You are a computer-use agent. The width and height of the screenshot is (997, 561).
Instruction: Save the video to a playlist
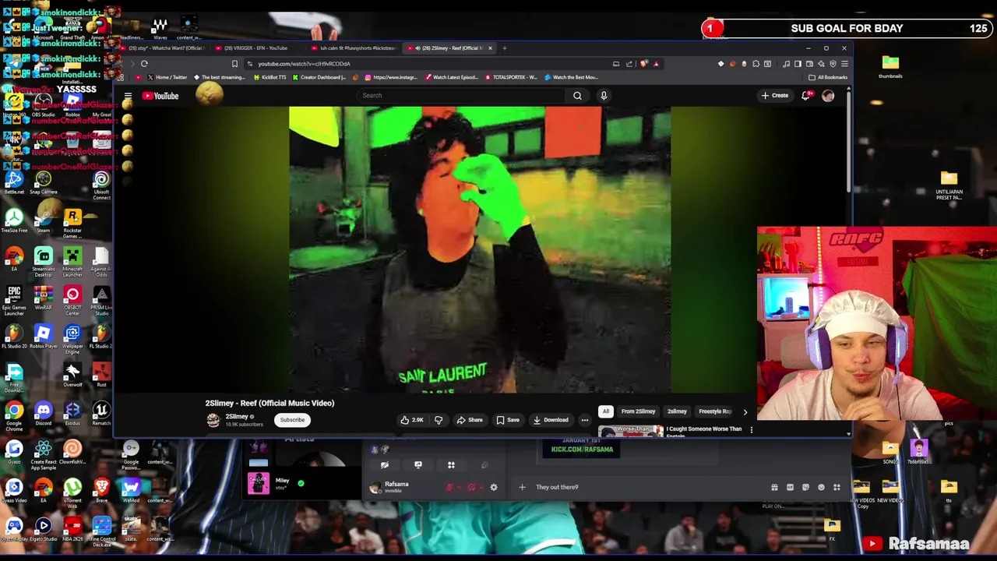[508, 420]
